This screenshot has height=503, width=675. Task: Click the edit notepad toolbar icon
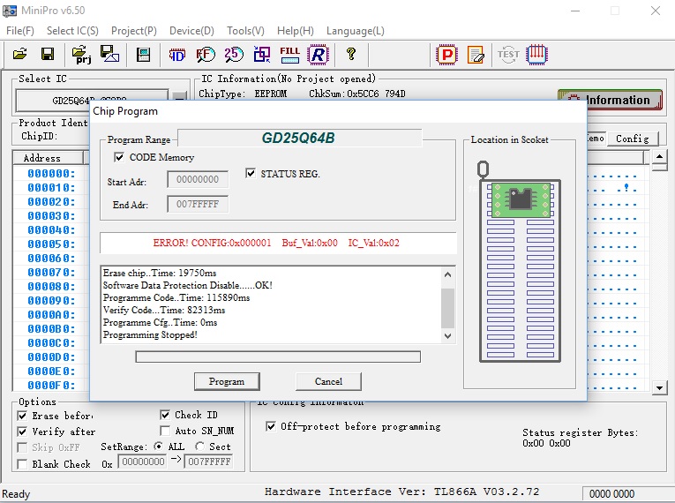pos(476,55)
